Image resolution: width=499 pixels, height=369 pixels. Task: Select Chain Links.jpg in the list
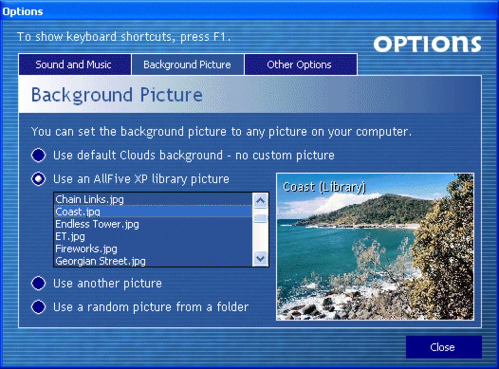coord(90,199)
